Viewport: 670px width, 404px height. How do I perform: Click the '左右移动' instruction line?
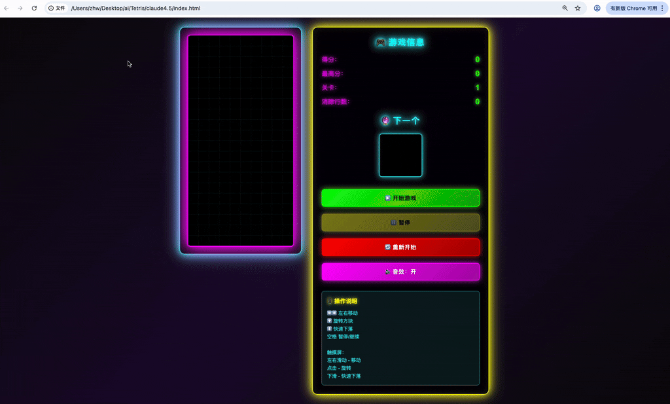pyautogui.click(x=342, y=313)
